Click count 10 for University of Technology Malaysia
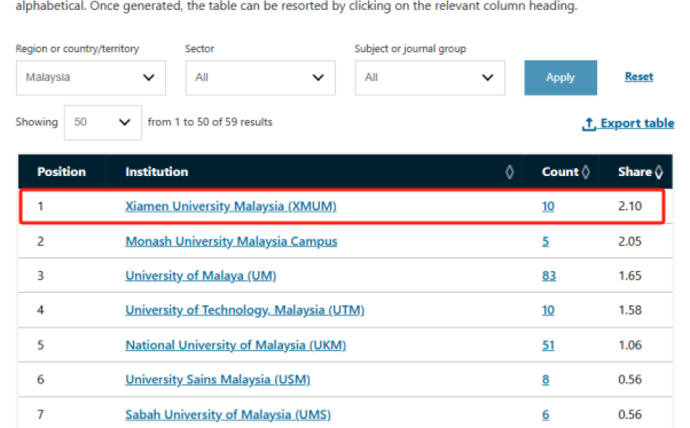The image size is (690, 428). pos(548,310)
